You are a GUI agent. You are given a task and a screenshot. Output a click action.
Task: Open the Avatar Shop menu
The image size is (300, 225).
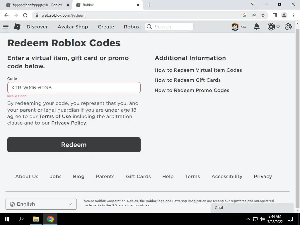tap(73, 27)
